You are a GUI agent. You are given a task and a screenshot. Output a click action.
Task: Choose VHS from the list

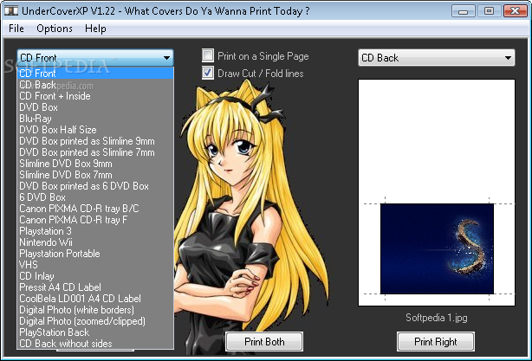[x=95, y=264]
